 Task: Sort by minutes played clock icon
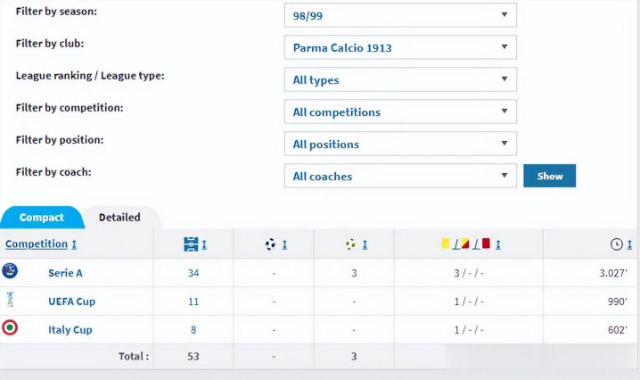[616, 244]
